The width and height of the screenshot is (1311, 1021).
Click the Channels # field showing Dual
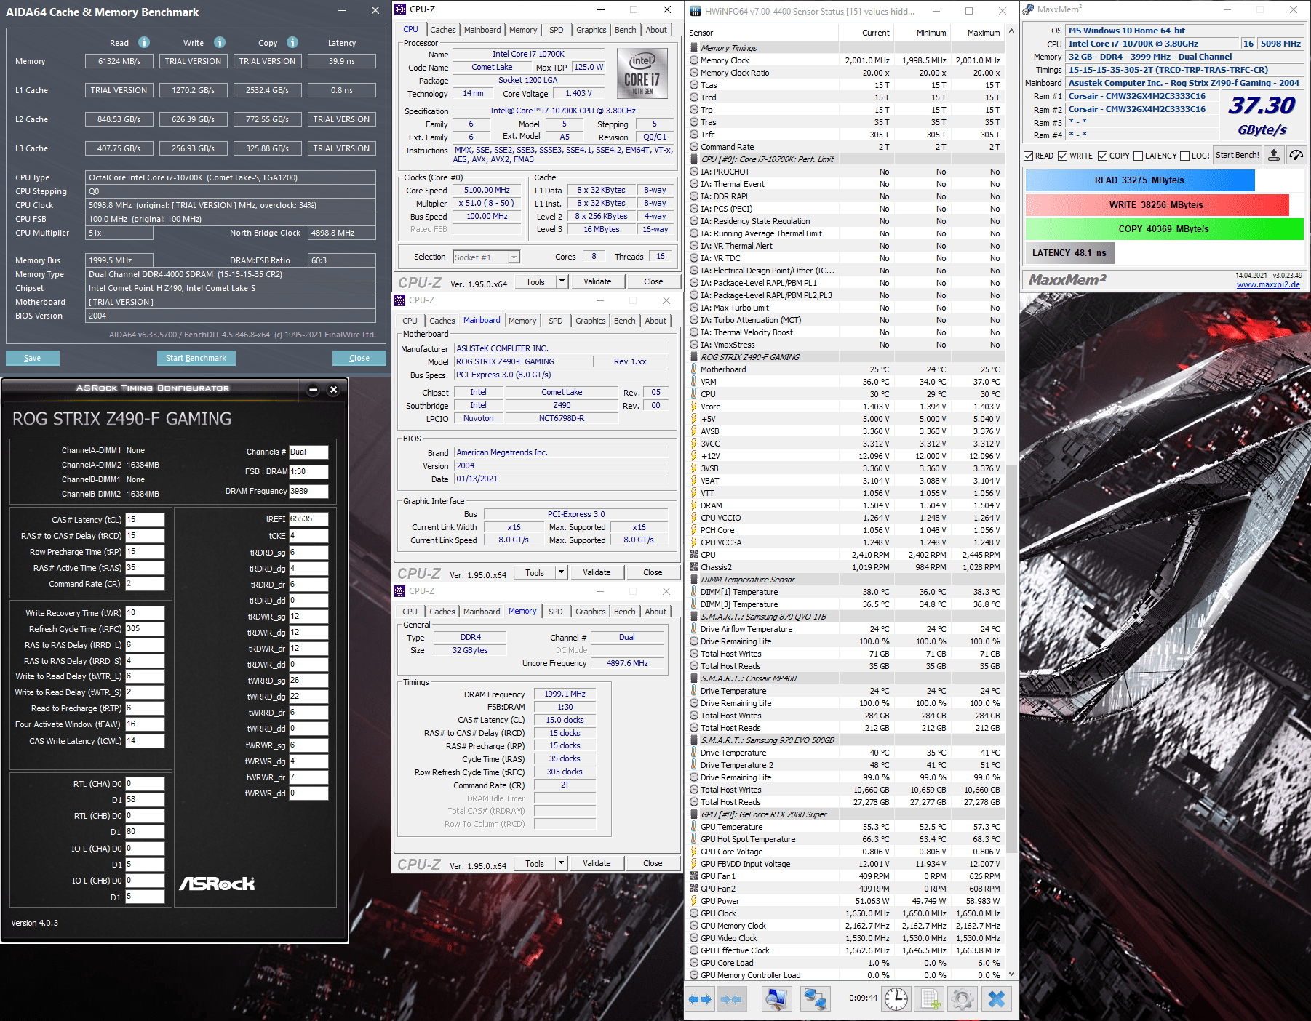pos(308,452)
